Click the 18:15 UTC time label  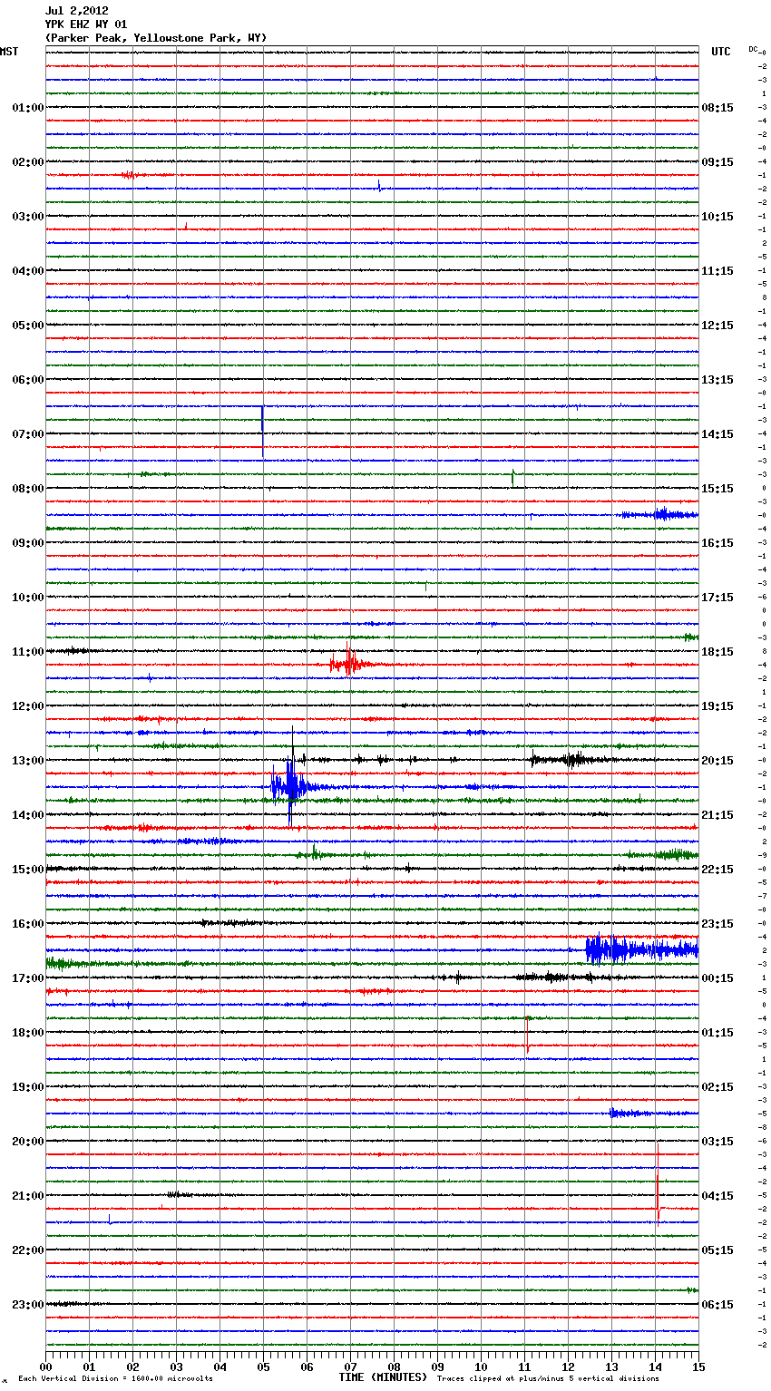click(x=717, y=652)
